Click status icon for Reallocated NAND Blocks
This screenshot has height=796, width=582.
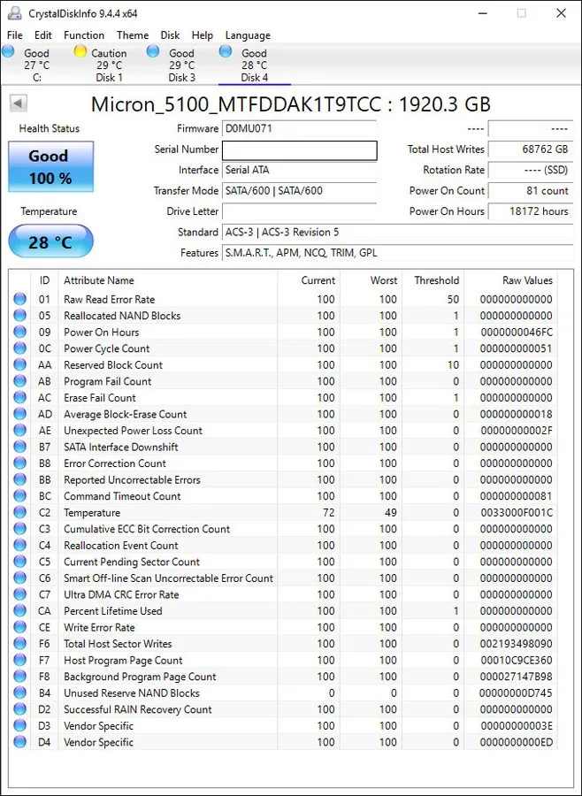point(19,315)
